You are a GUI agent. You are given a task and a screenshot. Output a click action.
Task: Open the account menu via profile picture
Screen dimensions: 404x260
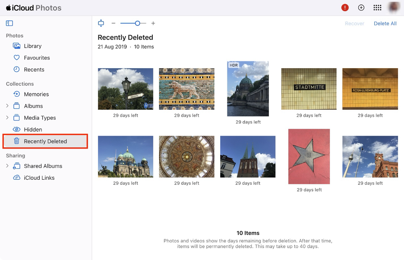[x=394, y=7]
